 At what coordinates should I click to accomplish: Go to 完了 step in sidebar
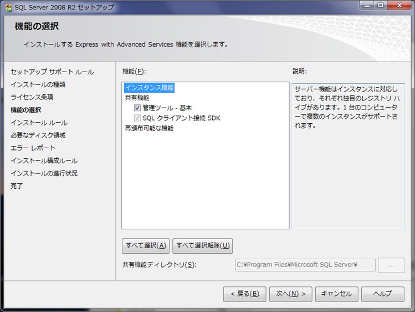point(17,186)
